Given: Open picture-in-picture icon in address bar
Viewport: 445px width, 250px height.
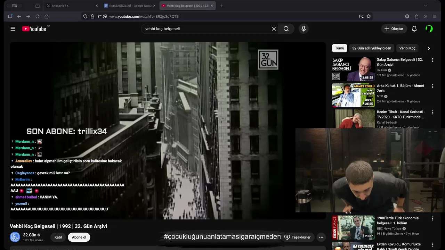Looking at the screenshot, I should click(361, 16).
